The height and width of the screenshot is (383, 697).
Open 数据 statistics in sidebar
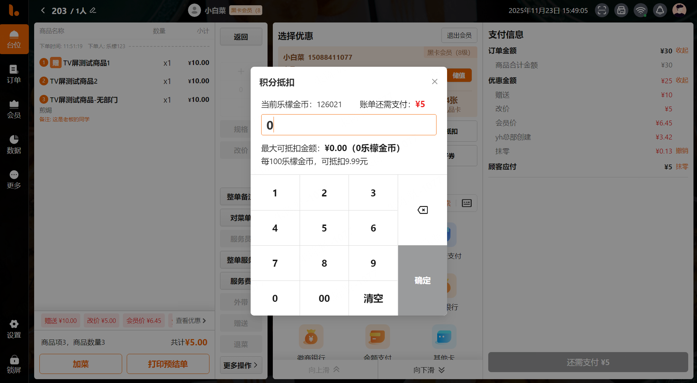[x=14, y=144]
